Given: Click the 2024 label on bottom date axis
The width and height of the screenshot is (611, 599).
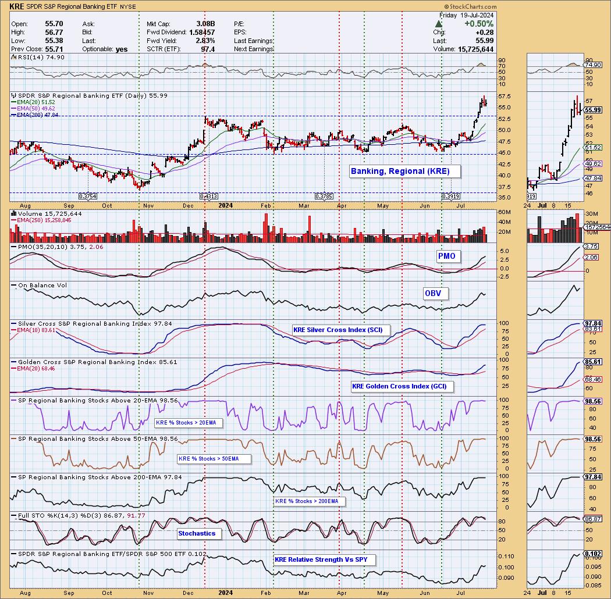Looking at the screenshot, I should 226,593.
